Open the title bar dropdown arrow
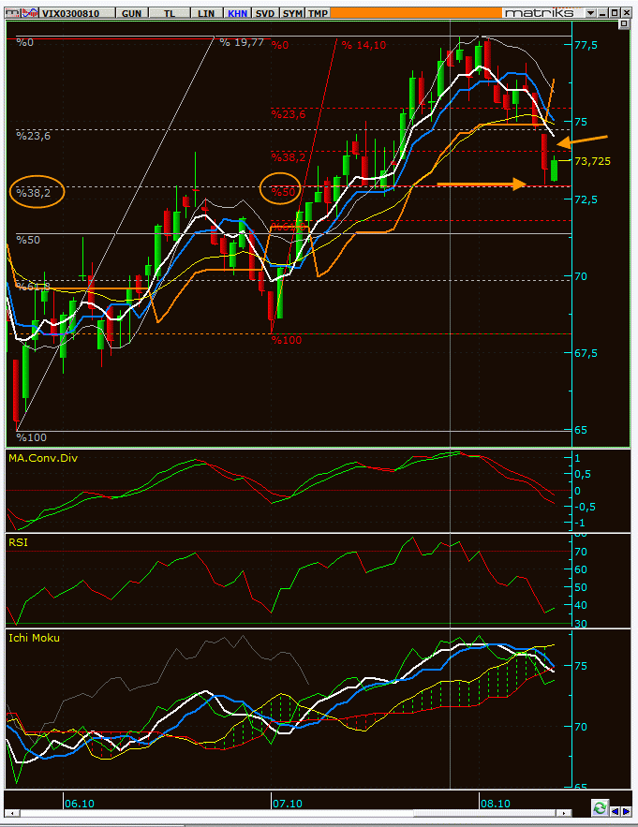Viewport: 638px width, 827px height. (590, 13)
